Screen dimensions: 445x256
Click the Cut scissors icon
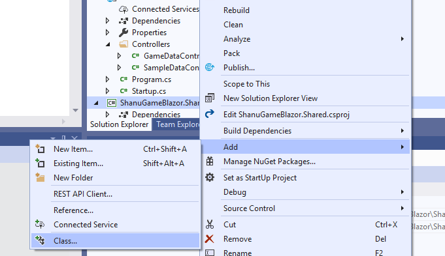tap(210, 224)
